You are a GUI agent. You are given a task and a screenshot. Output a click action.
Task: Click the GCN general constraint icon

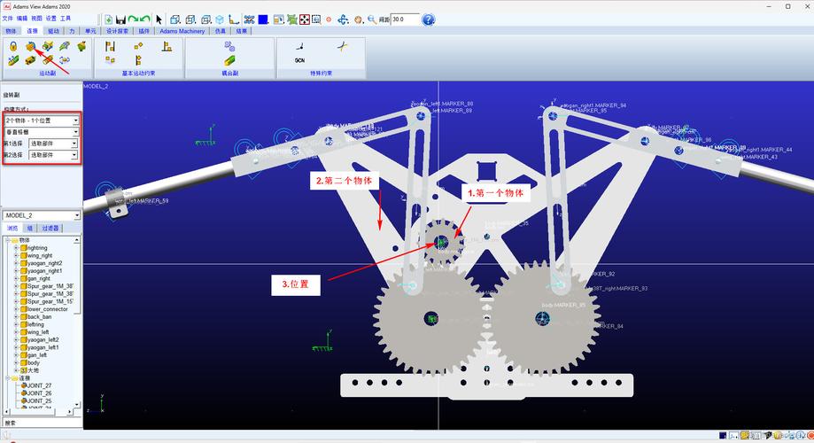(299, 60)
